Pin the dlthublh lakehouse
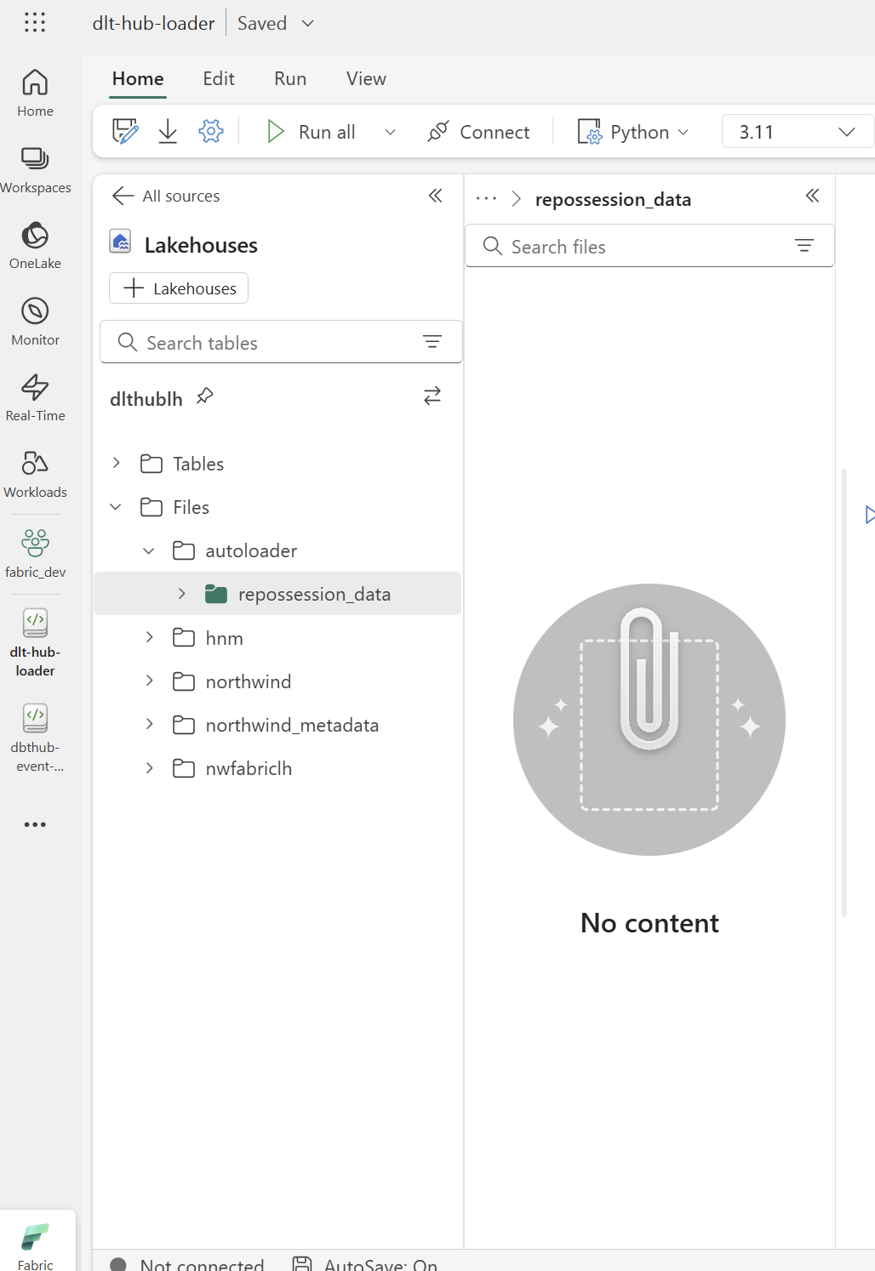Screen dimensions: 875x1271 204,396
